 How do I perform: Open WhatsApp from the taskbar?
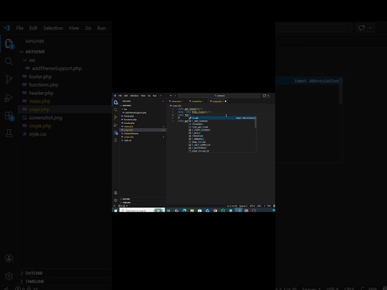[x=223, y=211]
